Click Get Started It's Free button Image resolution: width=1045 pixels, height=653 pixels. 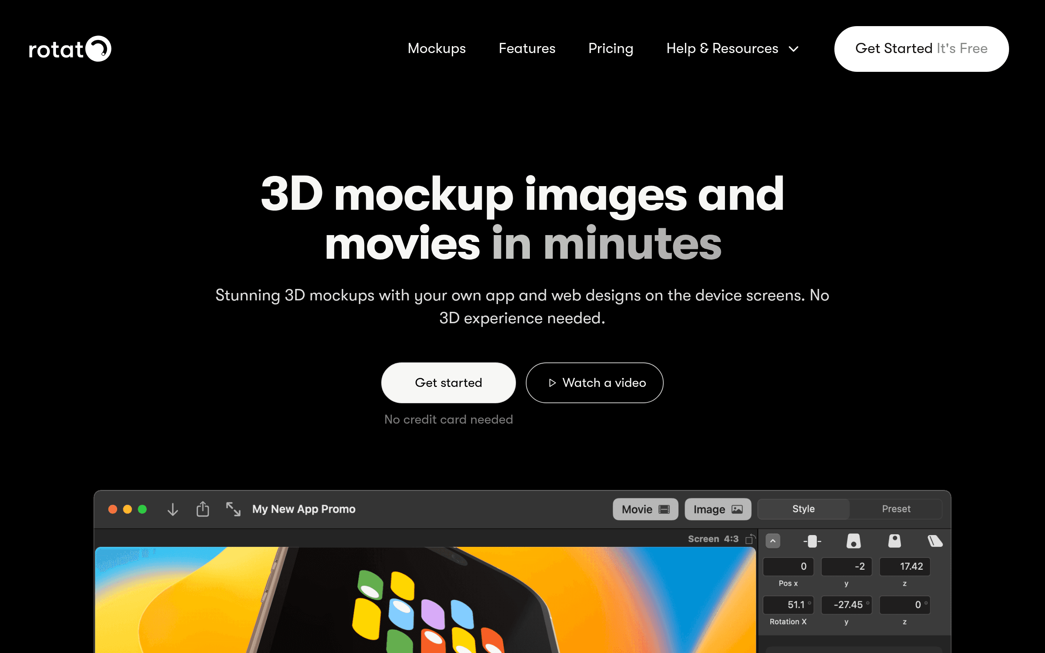click(x=921, y=49)
